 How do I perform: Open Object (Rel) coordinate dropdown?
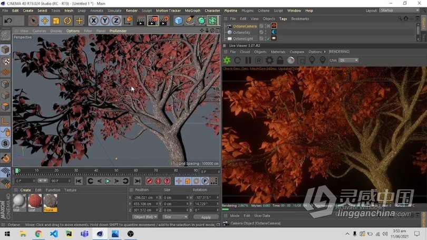[145, 217]
